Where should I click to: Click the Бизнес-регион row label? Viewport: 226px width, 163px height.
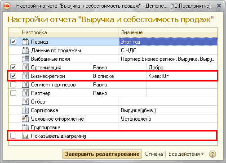coord(48,76)
